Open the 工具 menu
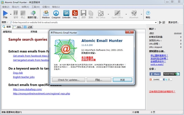Image resolution: width=184 pixels, height=115 pixels. [36, 7]
